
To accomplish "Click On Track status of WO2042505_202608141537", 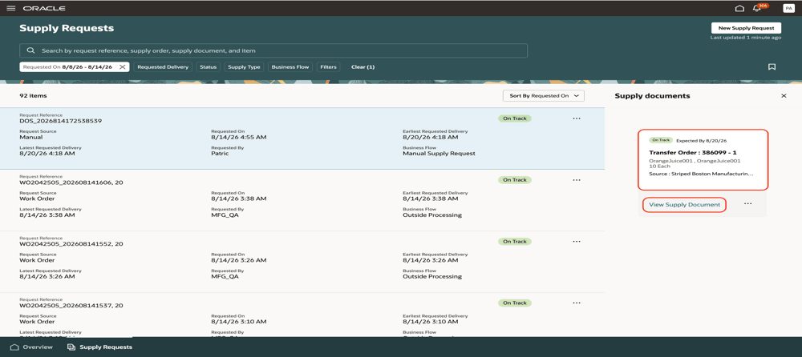I will [515, 303].
